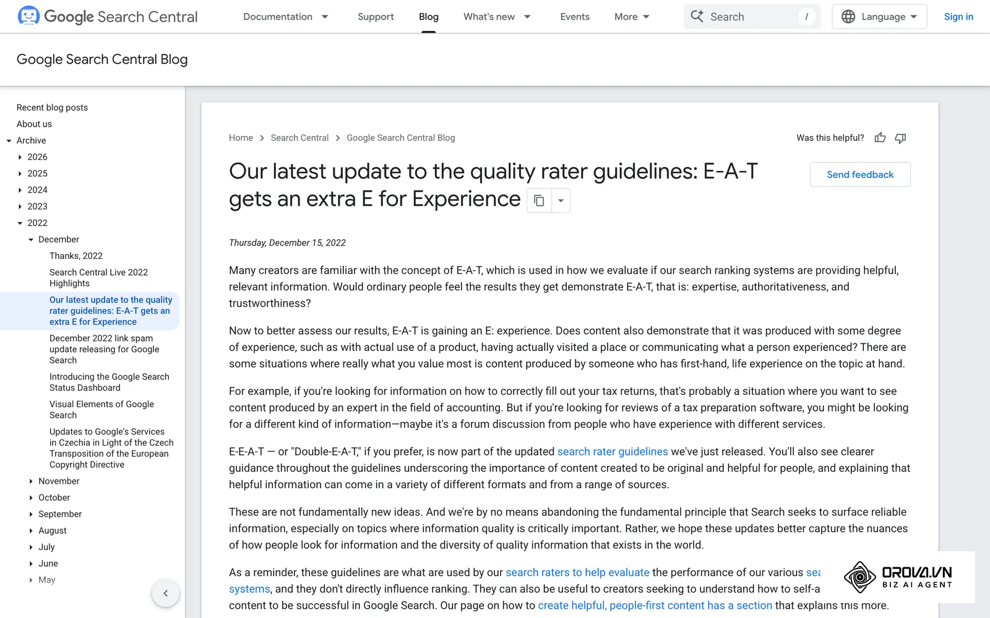Open Home breadcrumb link
This screenshot has height=618, width=990.
pyautogui.click(x=241, y=138)
